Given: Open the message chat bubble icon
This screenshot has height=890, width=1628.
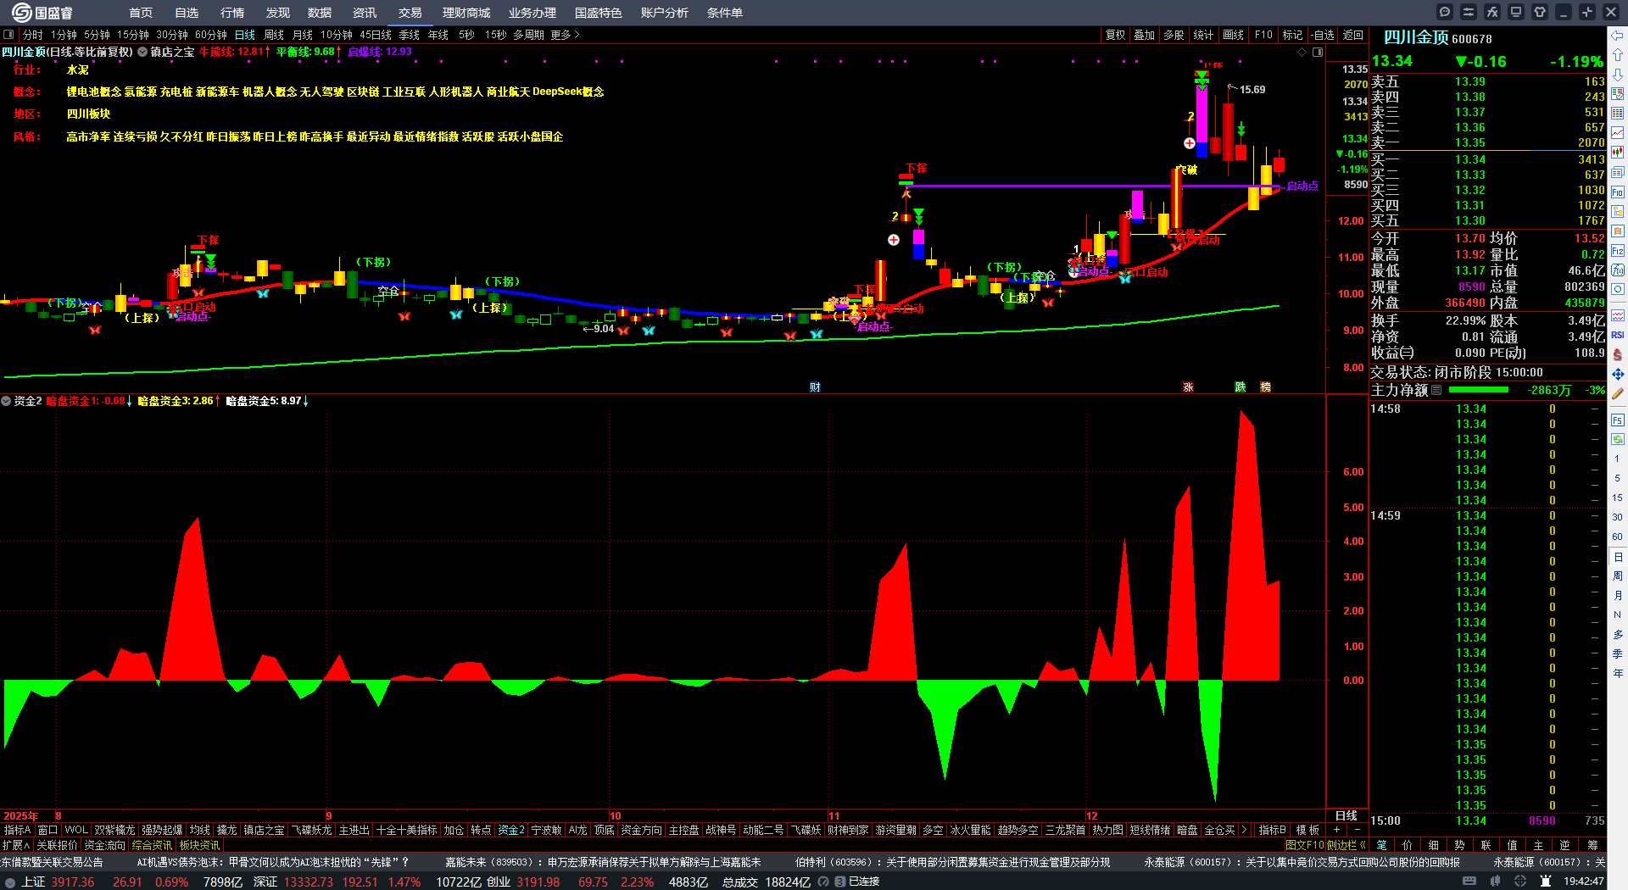Looking at the screenshot, I should [x=1445, y=12].
